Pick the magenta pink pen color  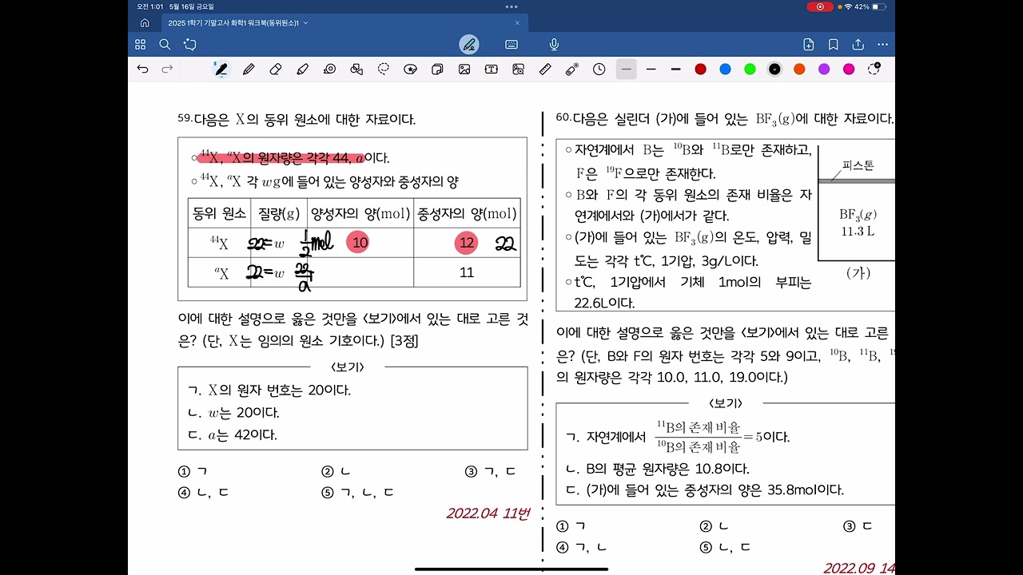(849, 69)
